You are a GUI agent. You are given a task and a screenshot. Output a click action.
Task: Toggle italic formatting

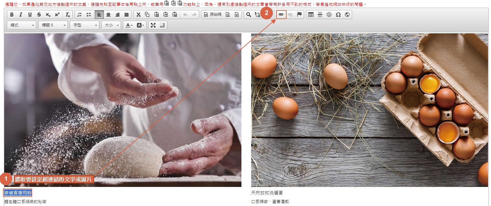point(21,15)
